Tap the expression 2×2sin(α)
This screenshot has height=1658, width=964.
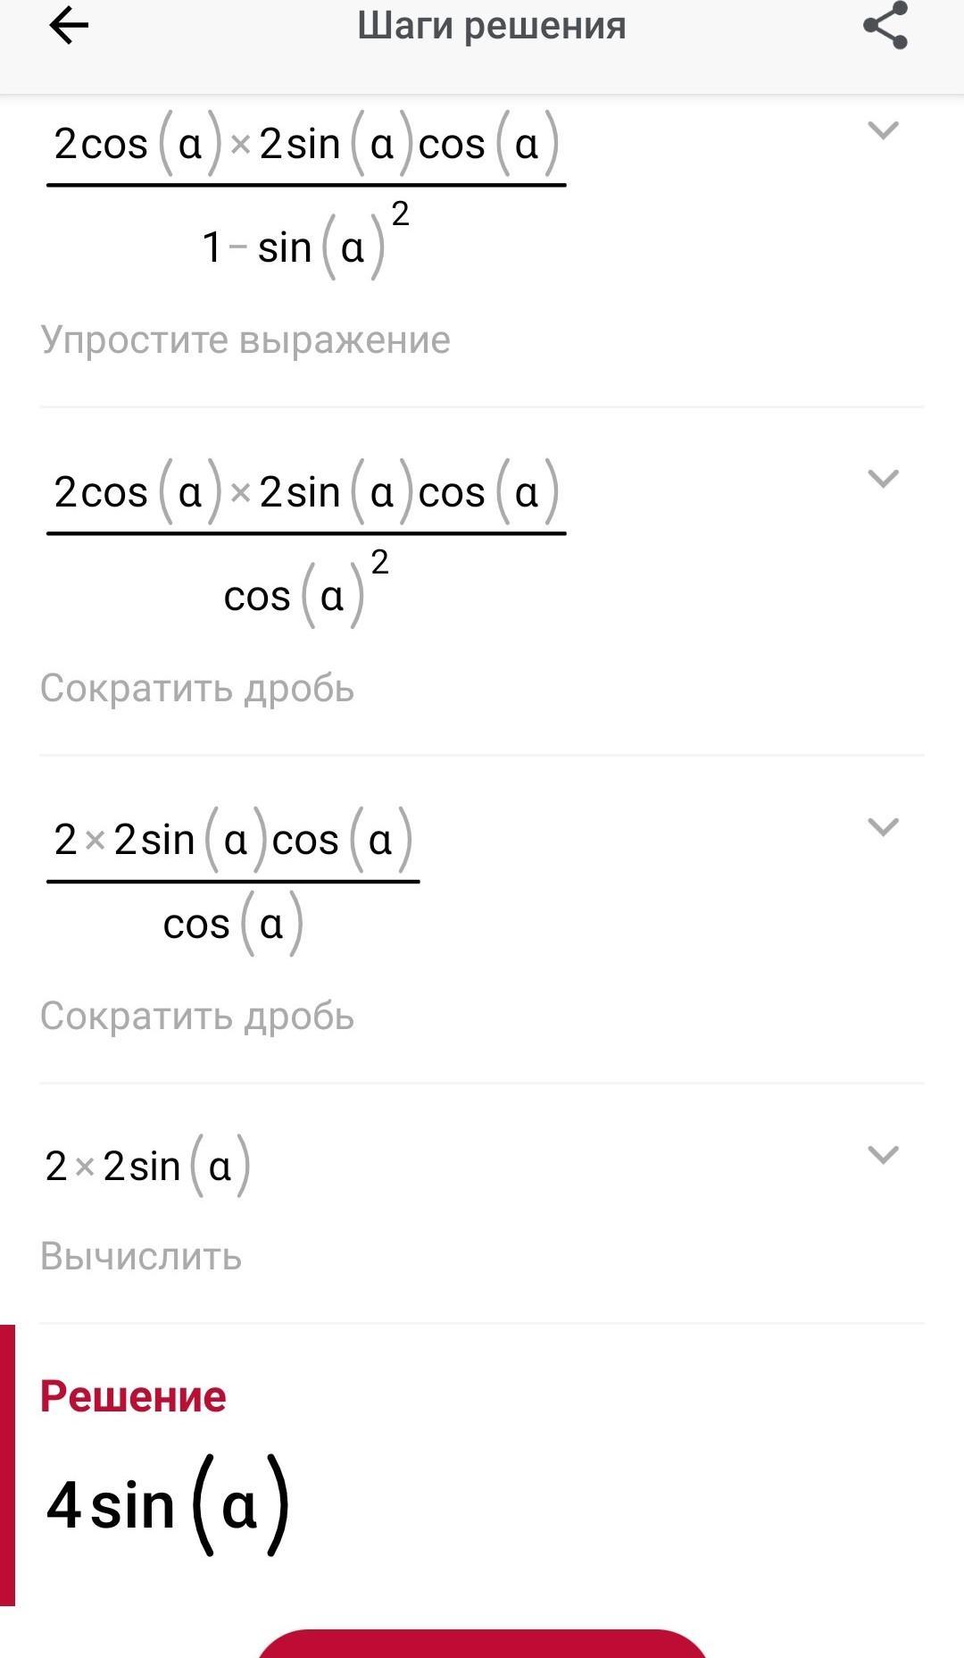click(x=147, y=1166)
